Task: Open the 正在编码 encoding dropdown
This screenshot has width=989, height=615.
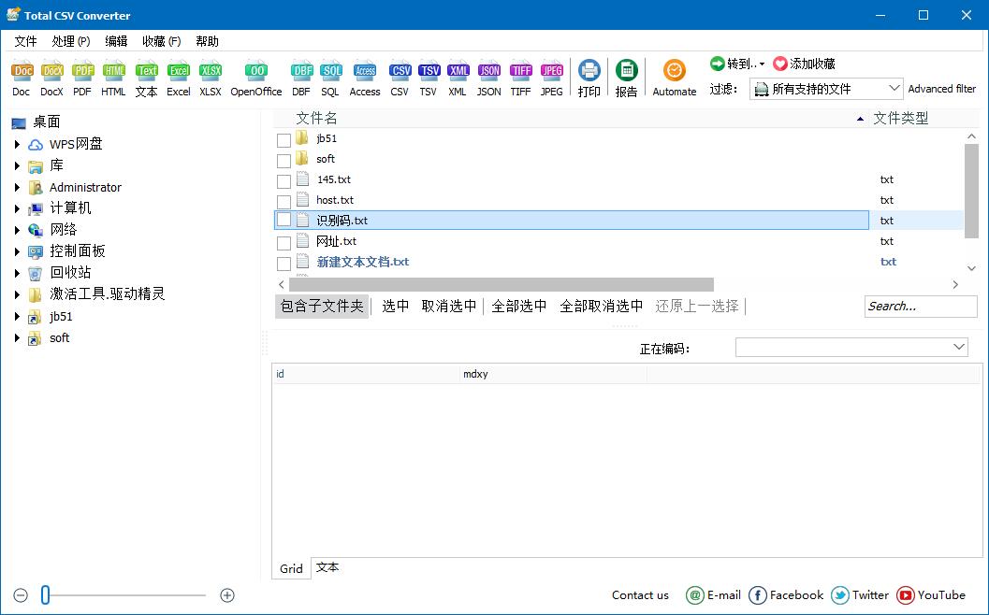Action: (851, 347)
